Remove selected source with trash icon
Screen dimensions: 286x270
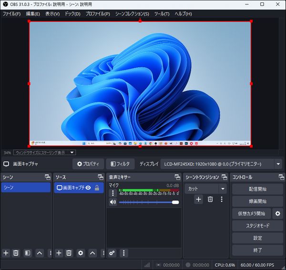tap(69, 253)
